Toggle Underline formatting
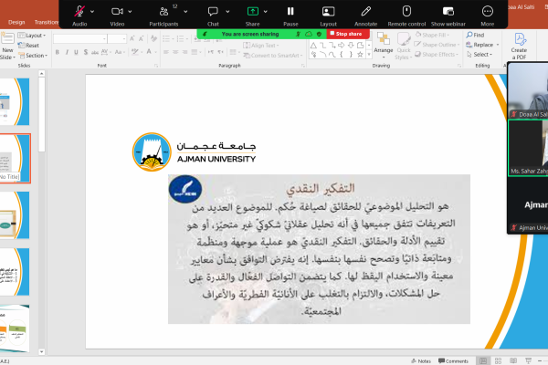 pos(76,52)
